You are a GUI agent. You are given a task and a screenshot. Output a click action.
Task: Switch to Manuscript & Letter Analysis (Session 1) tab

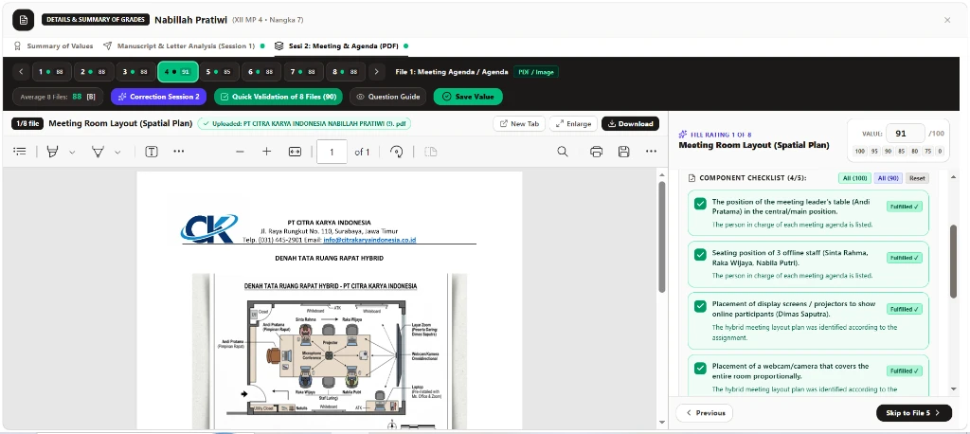pyautogui.click(x=184, y=45)
